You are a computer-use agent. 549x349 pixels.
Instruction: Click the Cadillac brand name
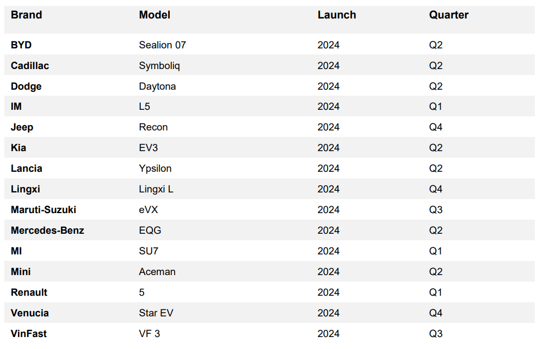click(x=30, y=66)
